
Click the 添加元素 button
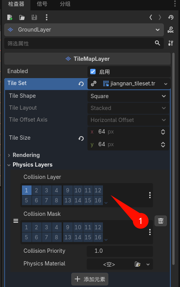point(90,279)
